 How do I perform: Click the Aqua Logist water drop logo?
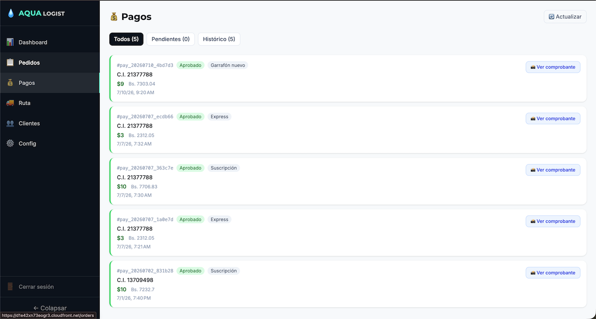11,13
